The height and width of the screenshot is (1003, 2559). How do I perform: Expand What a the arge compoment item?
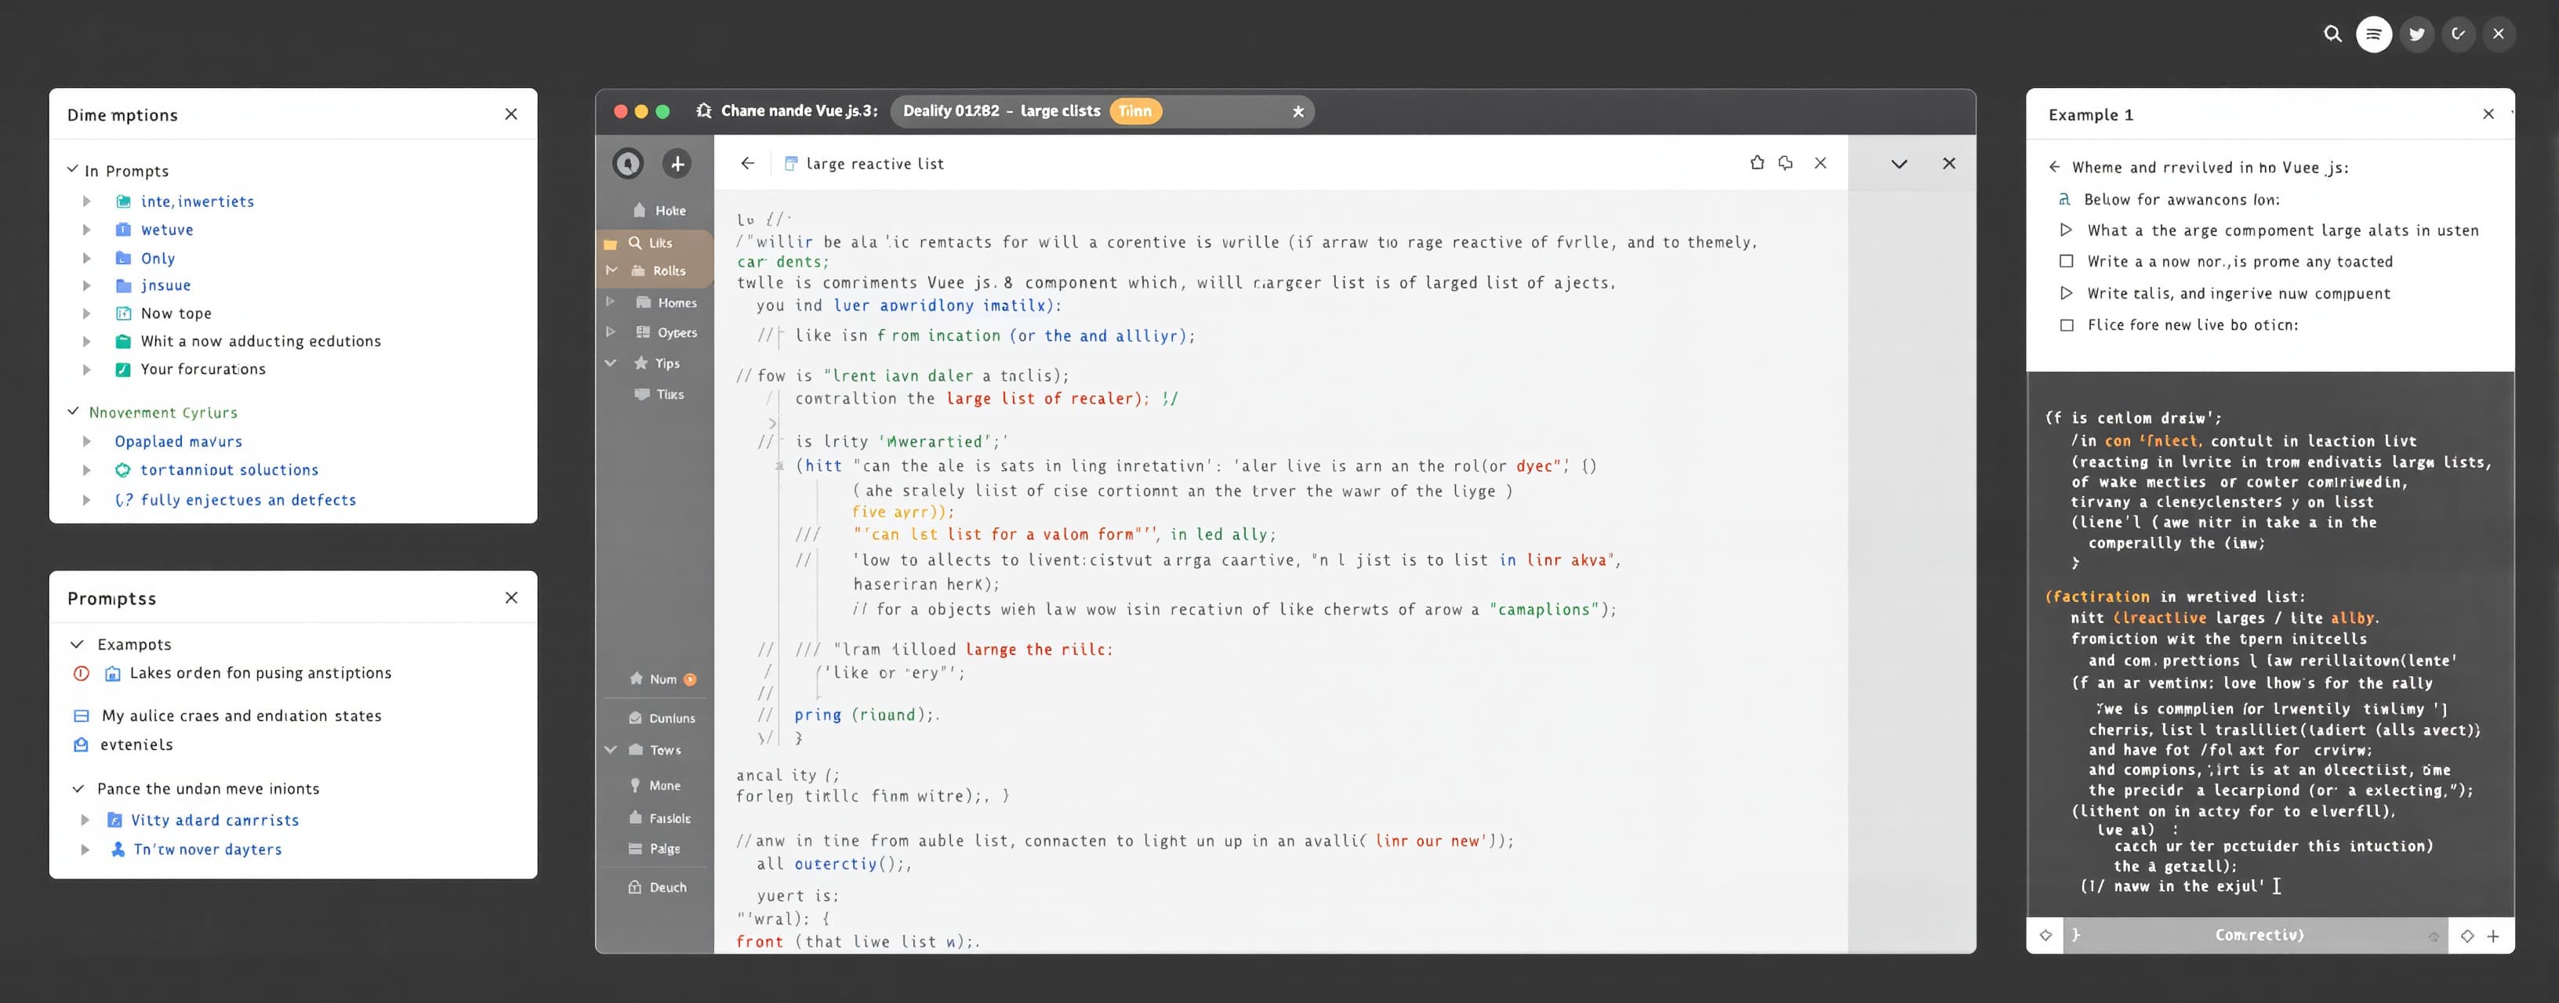[2067, 230]
